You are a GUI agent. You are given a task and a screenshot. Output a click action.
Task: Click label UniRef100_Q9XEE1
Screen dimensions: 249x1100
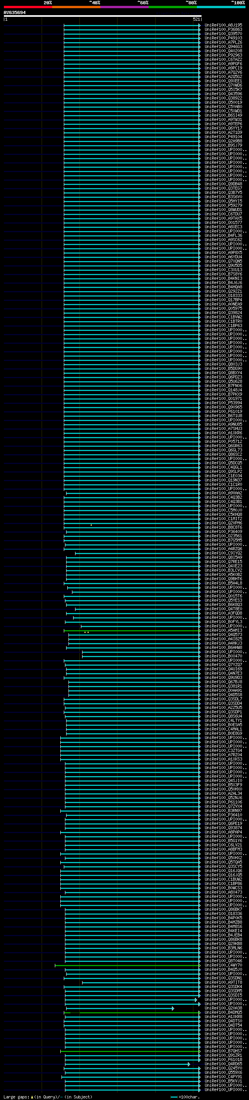click(223, 81)
